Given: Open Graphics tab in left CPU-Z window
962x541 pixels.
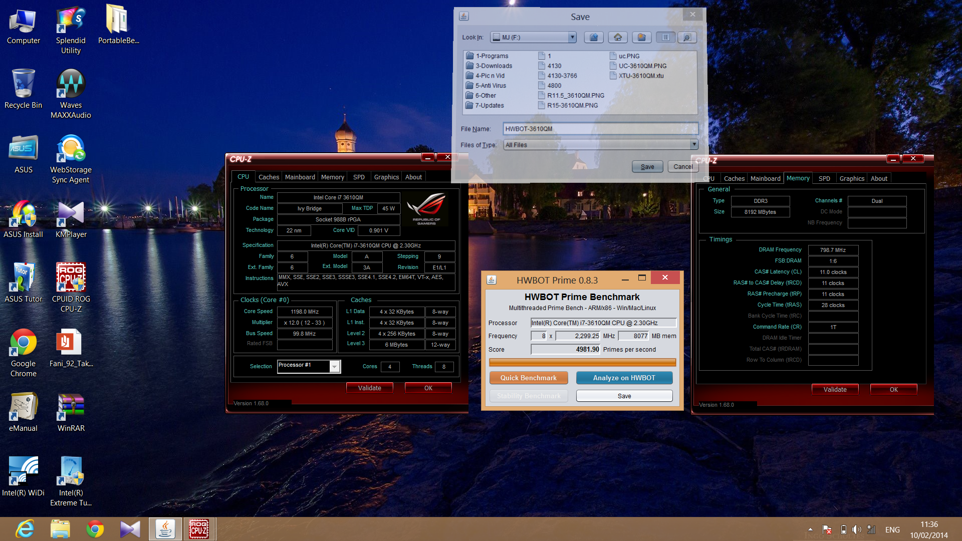Looking at the screenshot, I should pyautogui.click(x=386, y=177).
